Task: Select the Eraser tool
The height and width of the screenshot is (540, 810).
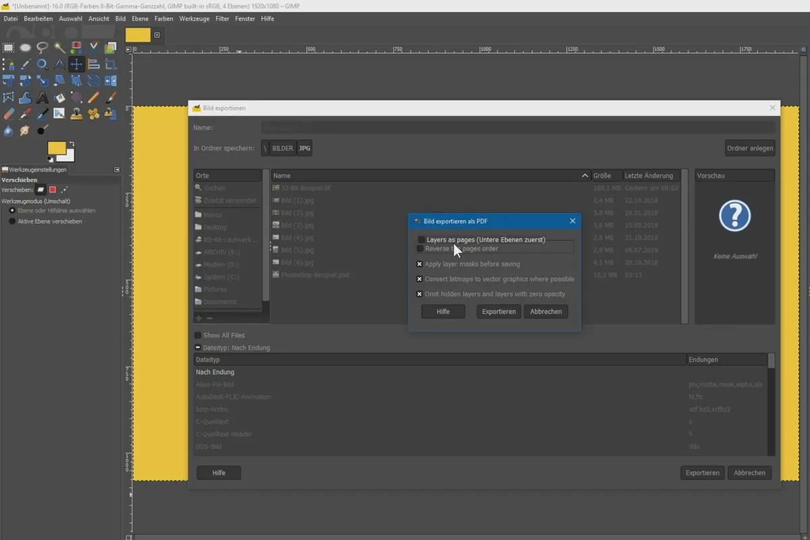Action: [9, 114]
